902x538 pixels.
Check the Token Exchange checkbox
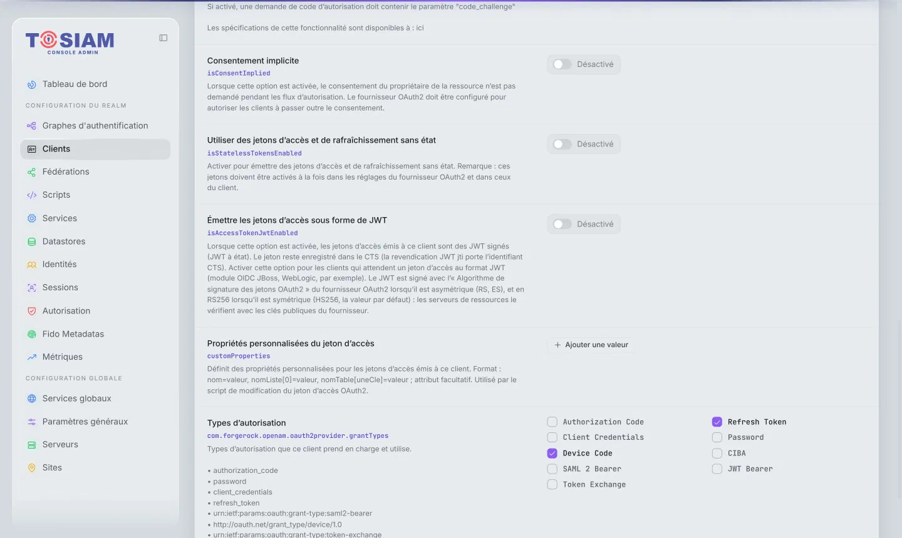(552, 485)
